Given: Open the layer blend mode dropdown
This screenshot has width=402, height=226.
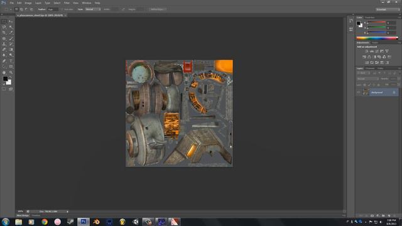Looking at the screenshot, I should point(367,78).
